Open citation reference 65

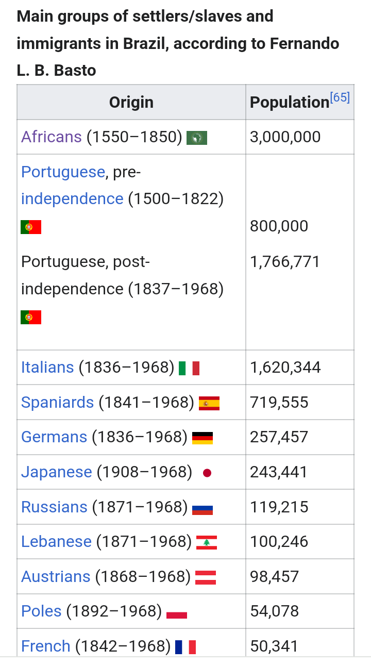click(340, 97)
